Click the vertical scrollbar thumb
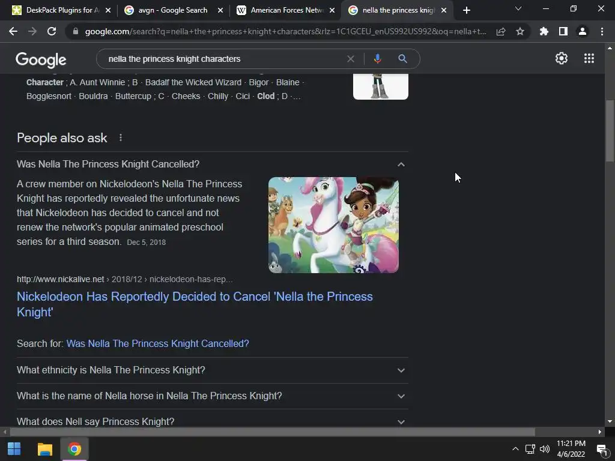The width and height of the screenshot is (615, 461). [610, 131]
